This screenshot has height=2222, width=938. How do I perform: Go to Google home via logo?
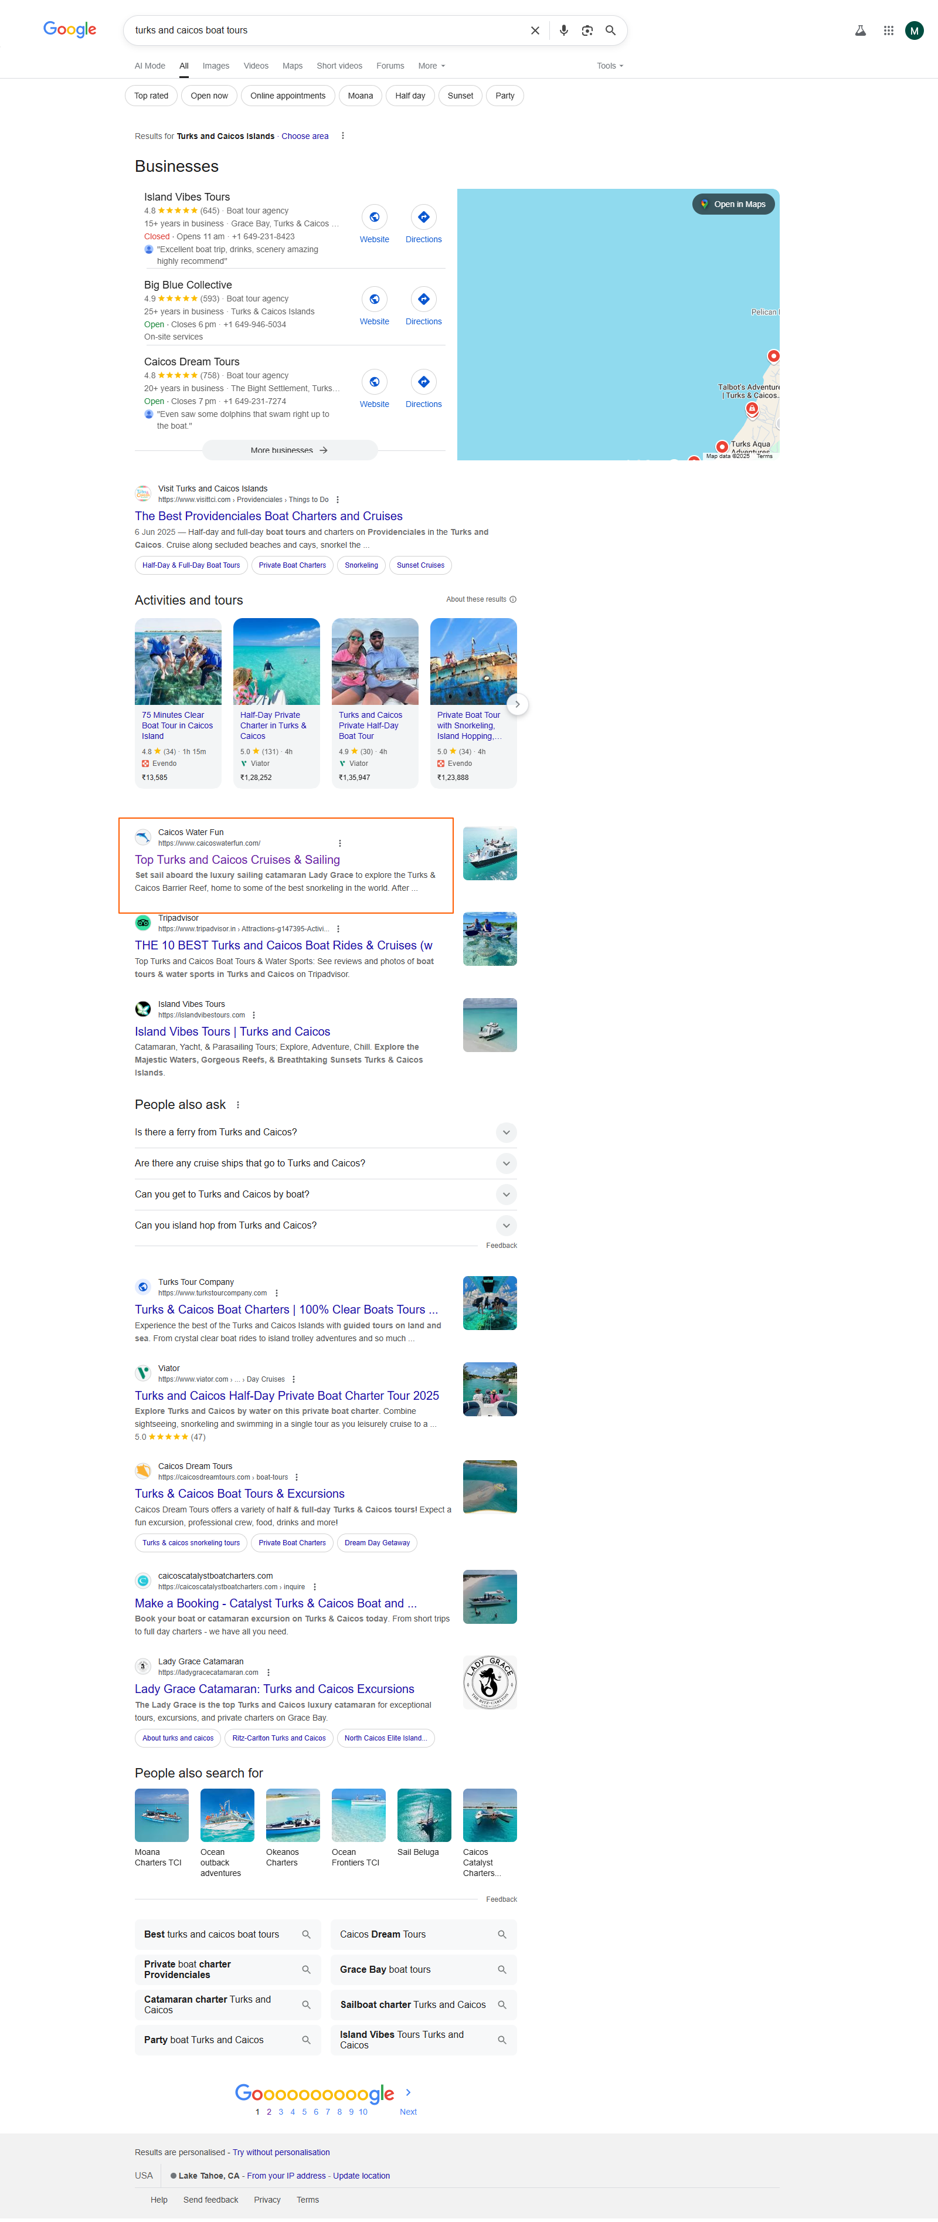(x=70, y=29)
